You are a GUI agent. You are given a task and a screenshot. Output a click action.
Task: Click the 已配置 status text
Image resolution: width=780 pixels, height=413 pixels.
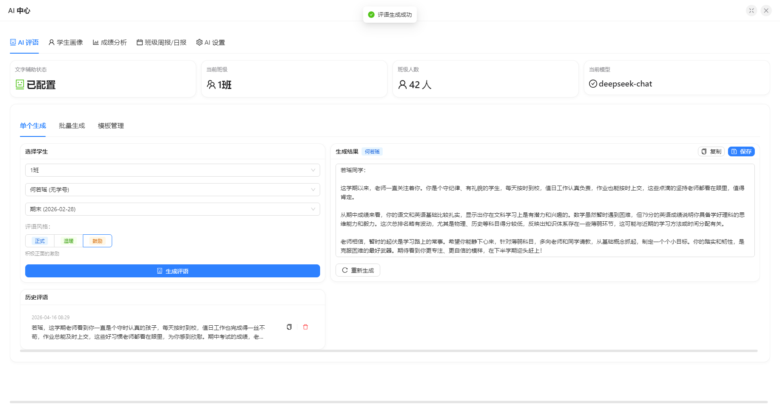tap(41, 84)
